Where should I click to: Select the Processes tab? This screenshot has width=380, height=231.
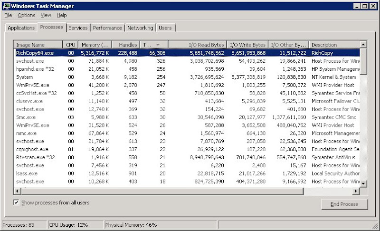coord(51,27)
